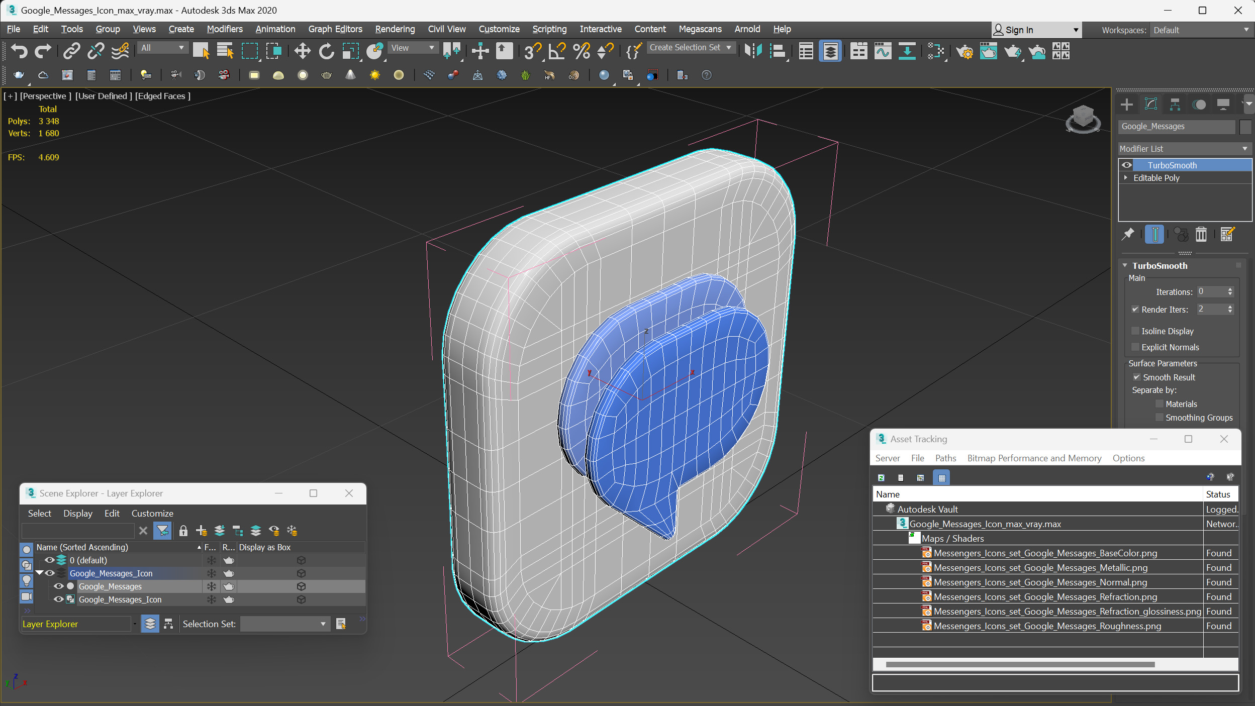Toggle the Angle Snap tool
Viewport: 1255px width, 706px height.
(x=557, y=51)
